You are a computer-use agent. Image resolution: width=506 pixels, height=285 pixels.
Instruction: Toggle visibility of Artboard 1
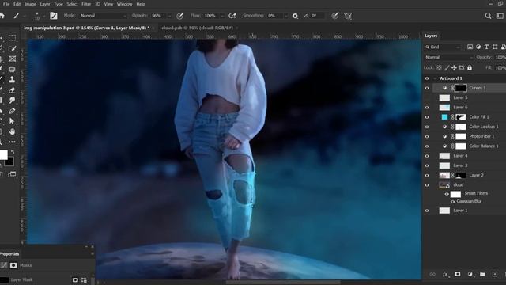pos(427,78)
